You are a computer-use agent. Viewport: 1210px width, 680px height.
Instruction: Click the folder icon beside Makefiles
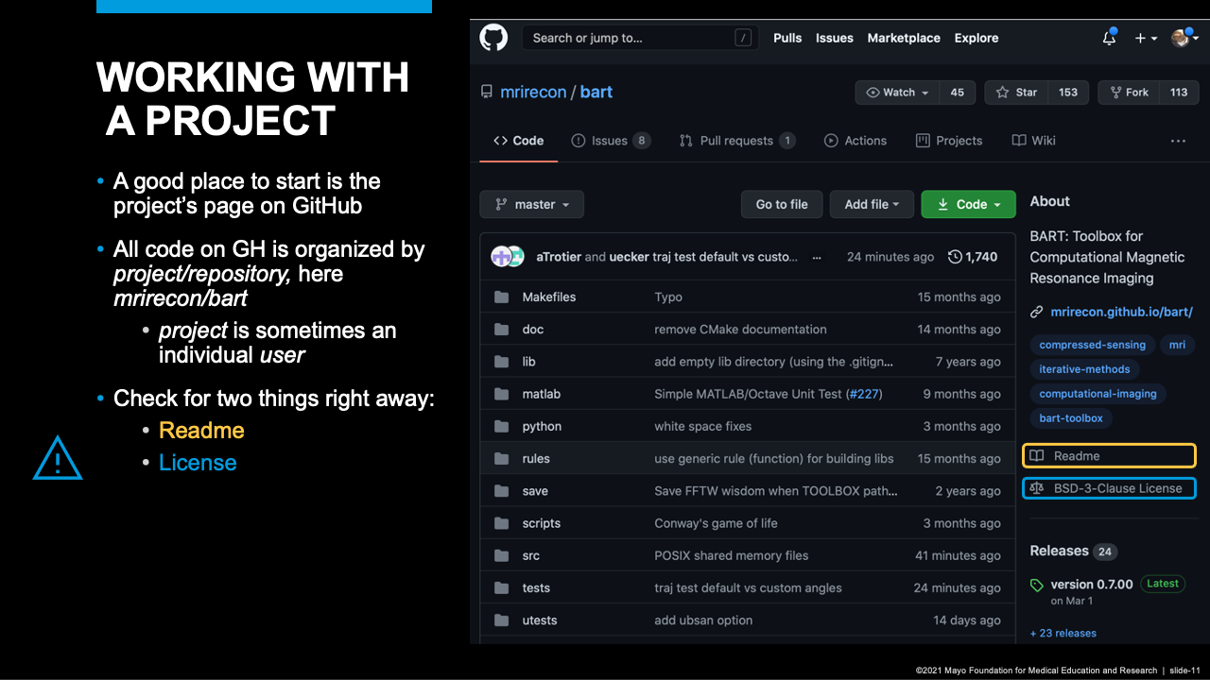pos(501,297)
